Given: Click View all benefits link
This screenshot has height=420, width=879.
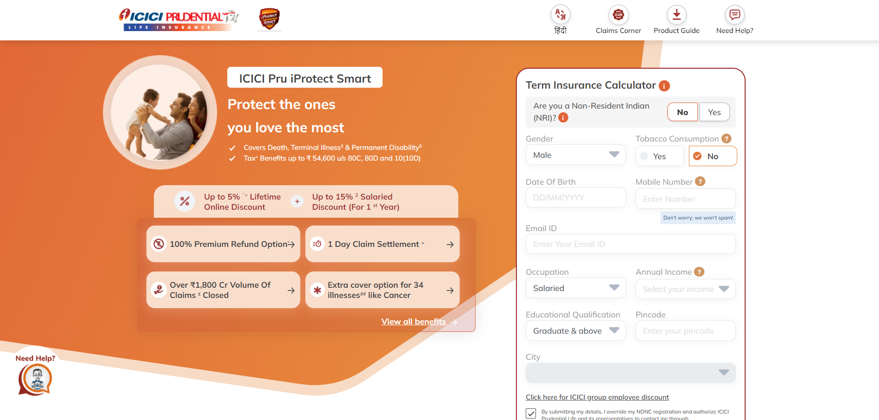Looking at the screenshot, I should click(x=413, y=322).
